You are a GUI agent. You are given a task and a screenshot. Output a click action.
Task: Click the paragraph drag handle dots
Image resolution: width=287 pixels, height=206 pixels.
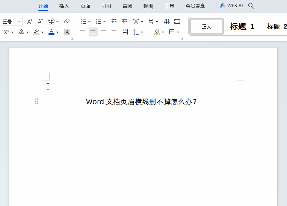coord(37,101)
